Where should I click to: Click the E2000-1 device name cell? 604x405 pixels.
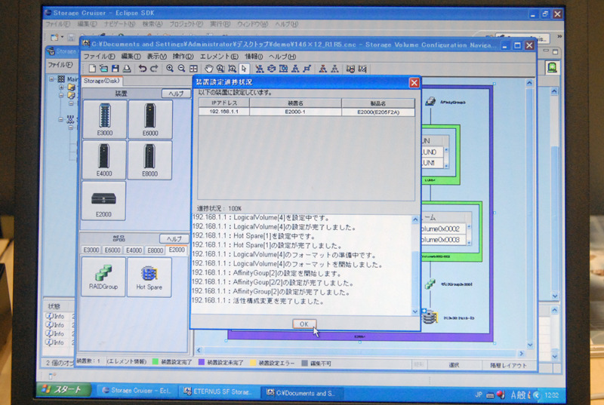[295, 112]
